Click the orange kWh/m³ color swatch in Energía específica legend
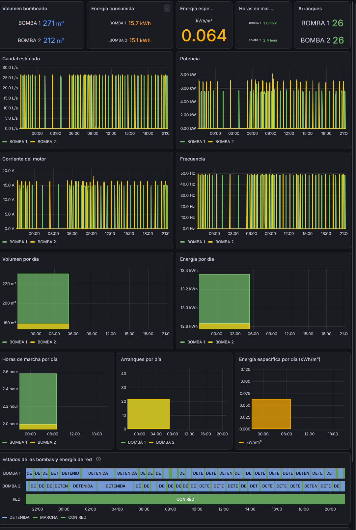This screenshot has width=356, height=530. pos(241,442)
